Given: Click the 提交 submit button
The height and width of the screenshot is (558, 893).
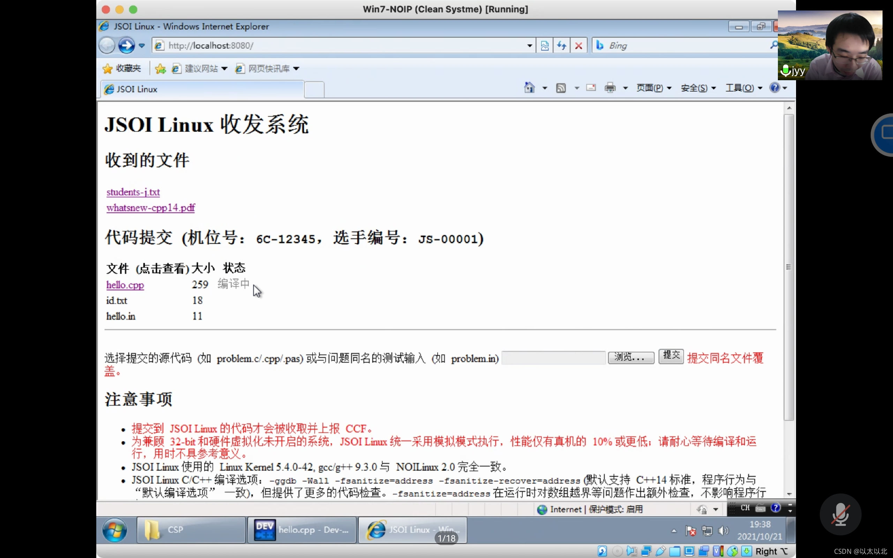Looking at the screenshot, I should click(x=671, y=356).
